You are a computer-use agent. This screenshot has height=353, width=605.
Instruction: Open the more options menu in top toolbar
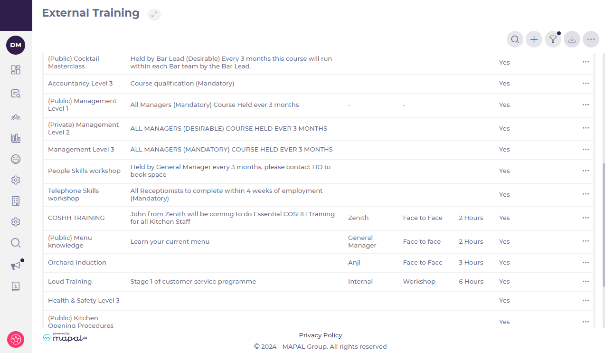pos(591,39)
